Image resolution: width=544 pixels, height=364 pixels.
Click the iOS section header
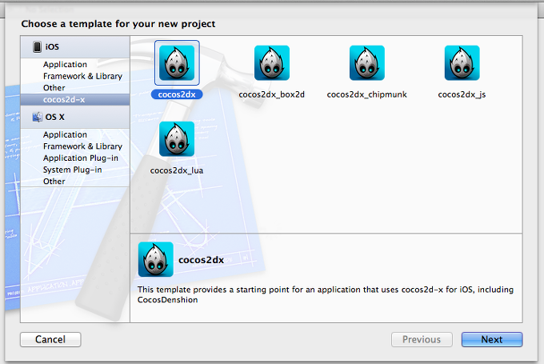(75, 47)
